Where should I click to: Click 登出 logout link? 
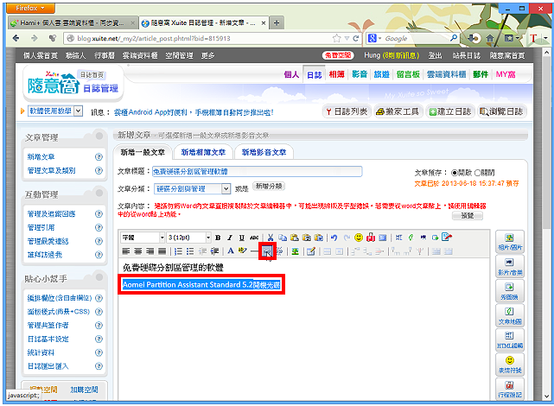pyautogui.click(x=435, y=55)
